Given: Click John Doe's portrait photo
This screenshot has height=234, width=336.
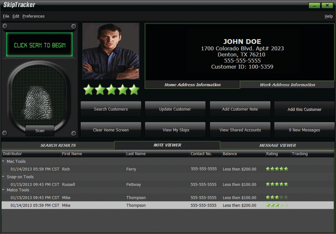Looking at the screenshot, I should (111, 51).
